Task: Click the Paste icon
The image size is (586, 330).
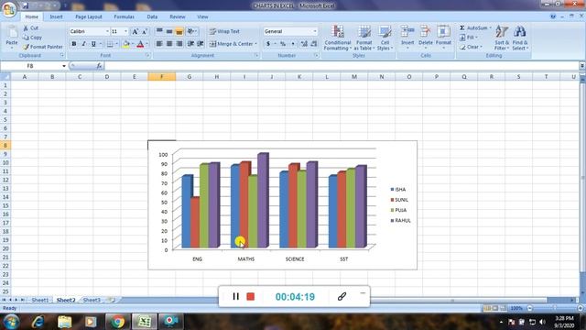Action: (12, 33)
